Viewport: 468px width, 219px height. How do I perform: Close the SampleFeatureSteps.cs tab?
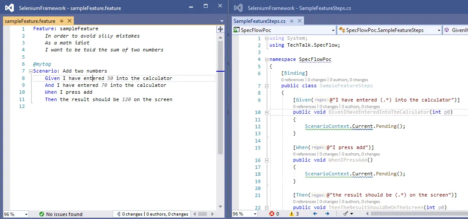point(299,21)
